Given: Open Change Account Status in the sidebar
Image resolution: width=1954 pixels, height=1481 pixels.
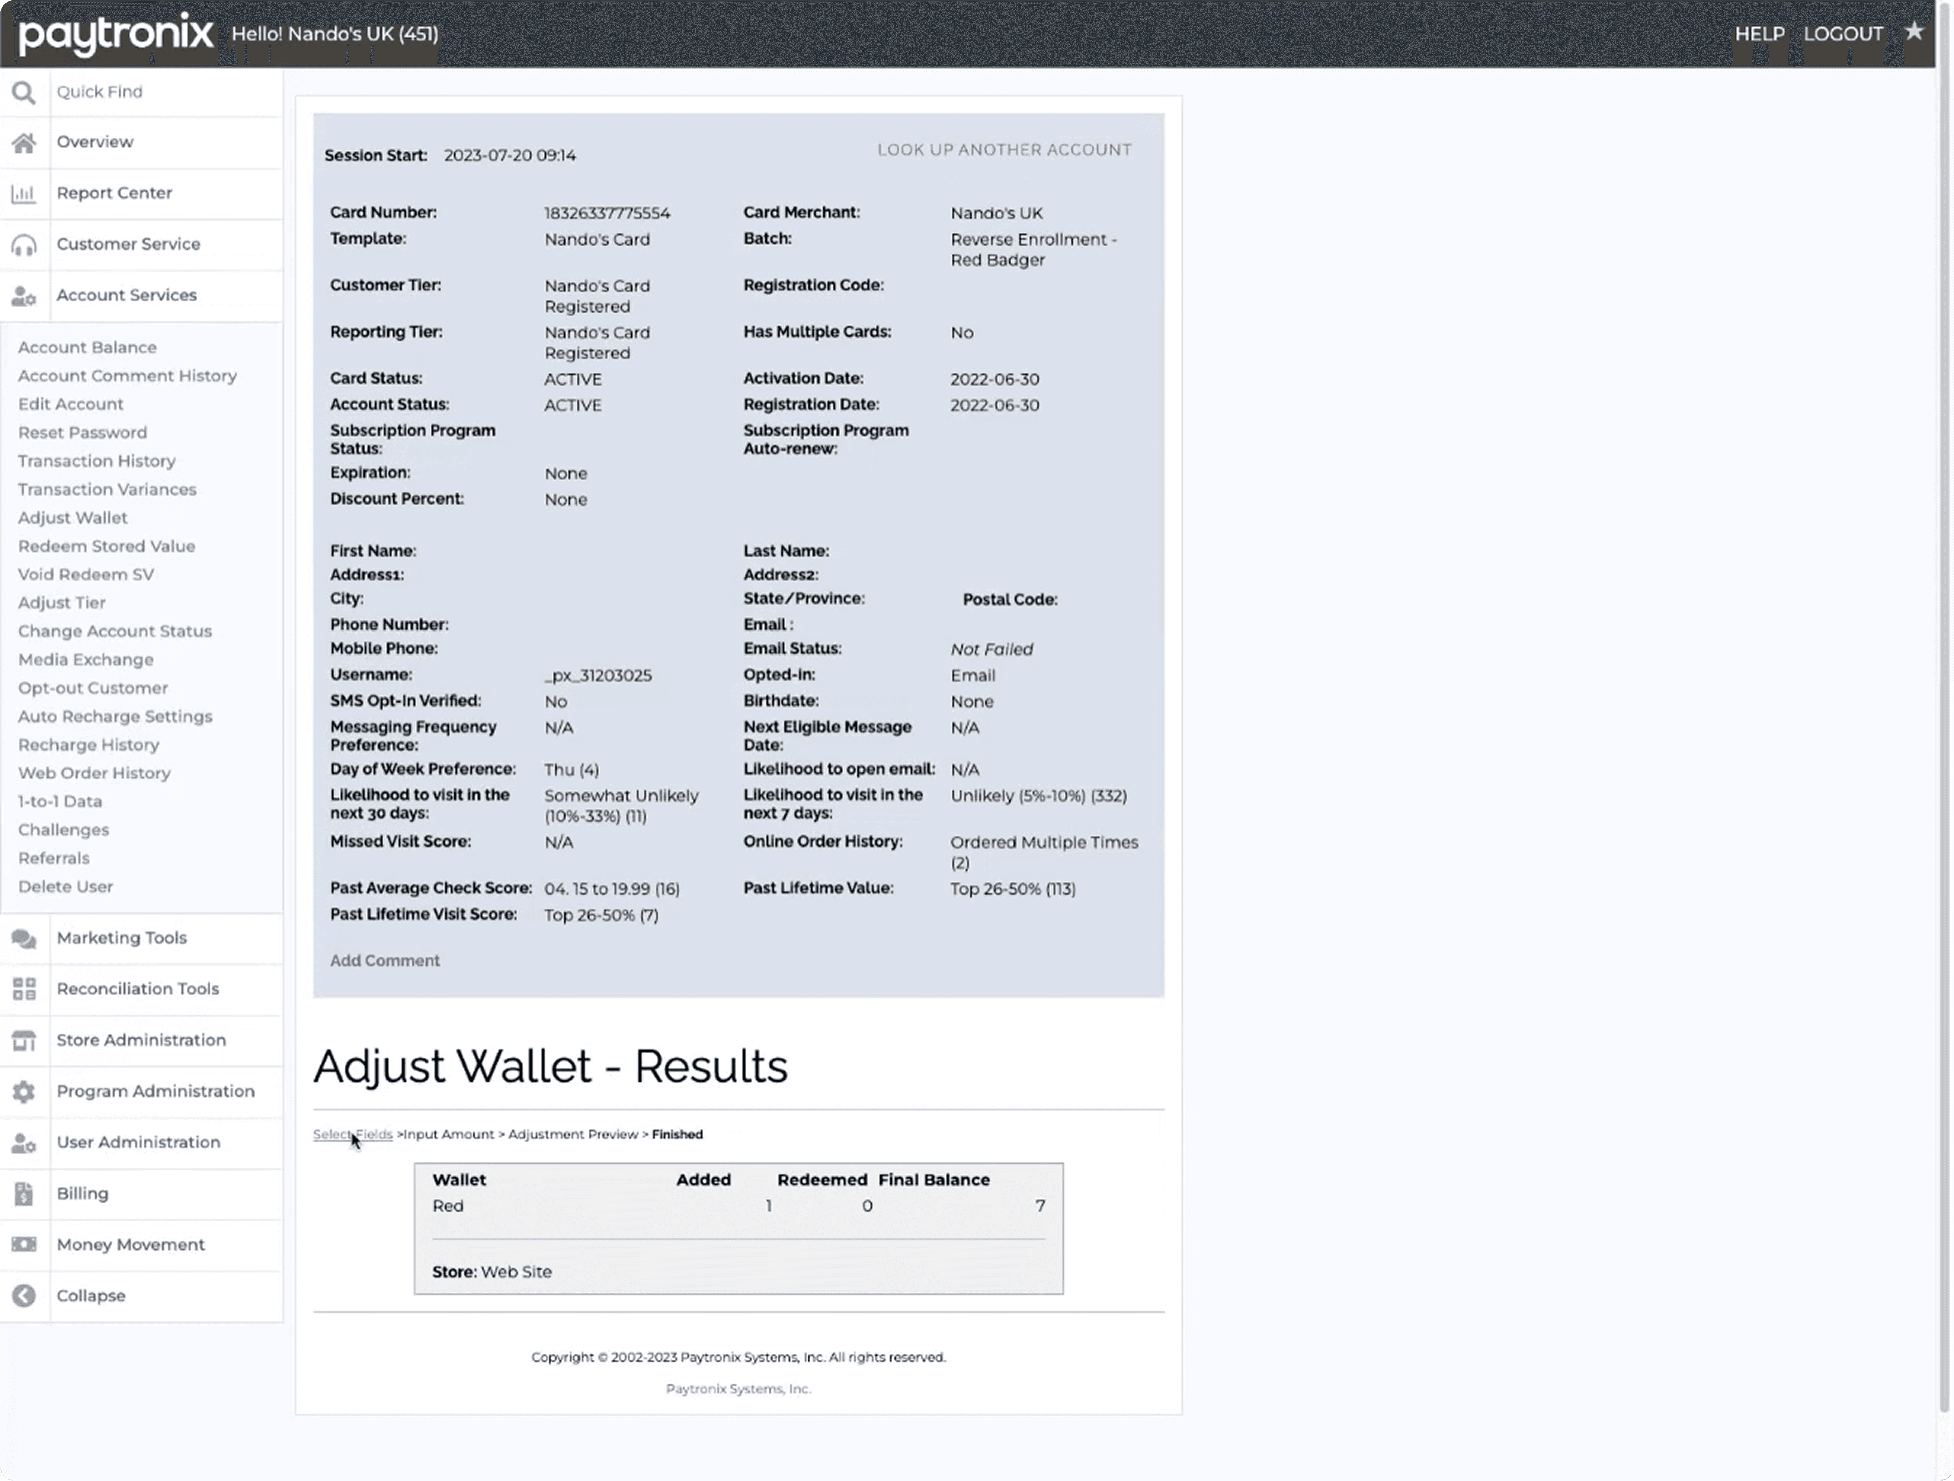Looking at the screenshot, I should 115,631.
